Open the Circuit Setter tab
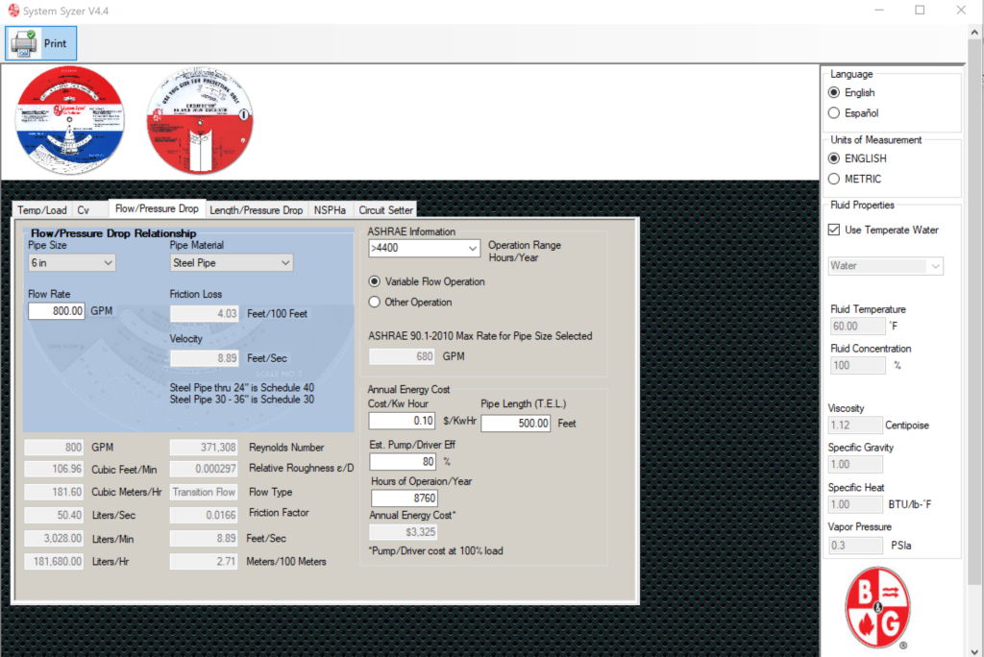This screenshot has height=657, width=984. pos(386,210)
